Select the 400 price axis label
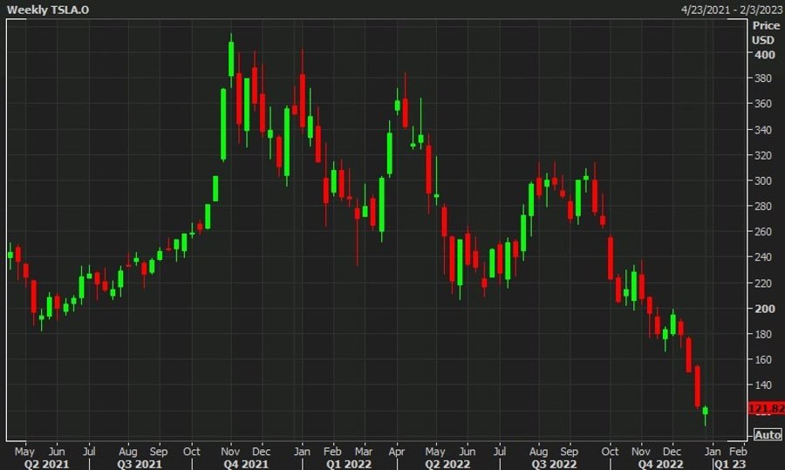This screenshot has height=470, width=785. 764,54
